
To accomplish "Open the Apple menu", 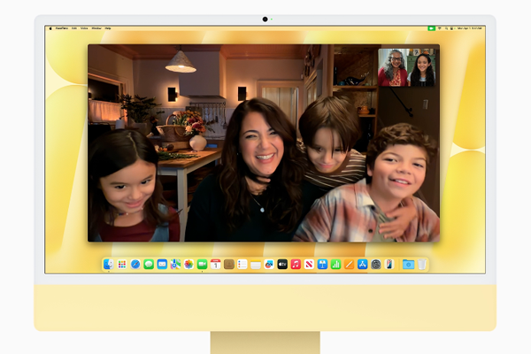I will pos(50,28).
